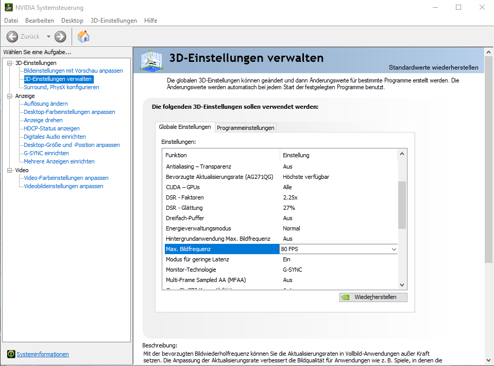Screen dimensions: 494x366
Task: Open the back history dropdown arrow
Action: (x=48, y=37)
